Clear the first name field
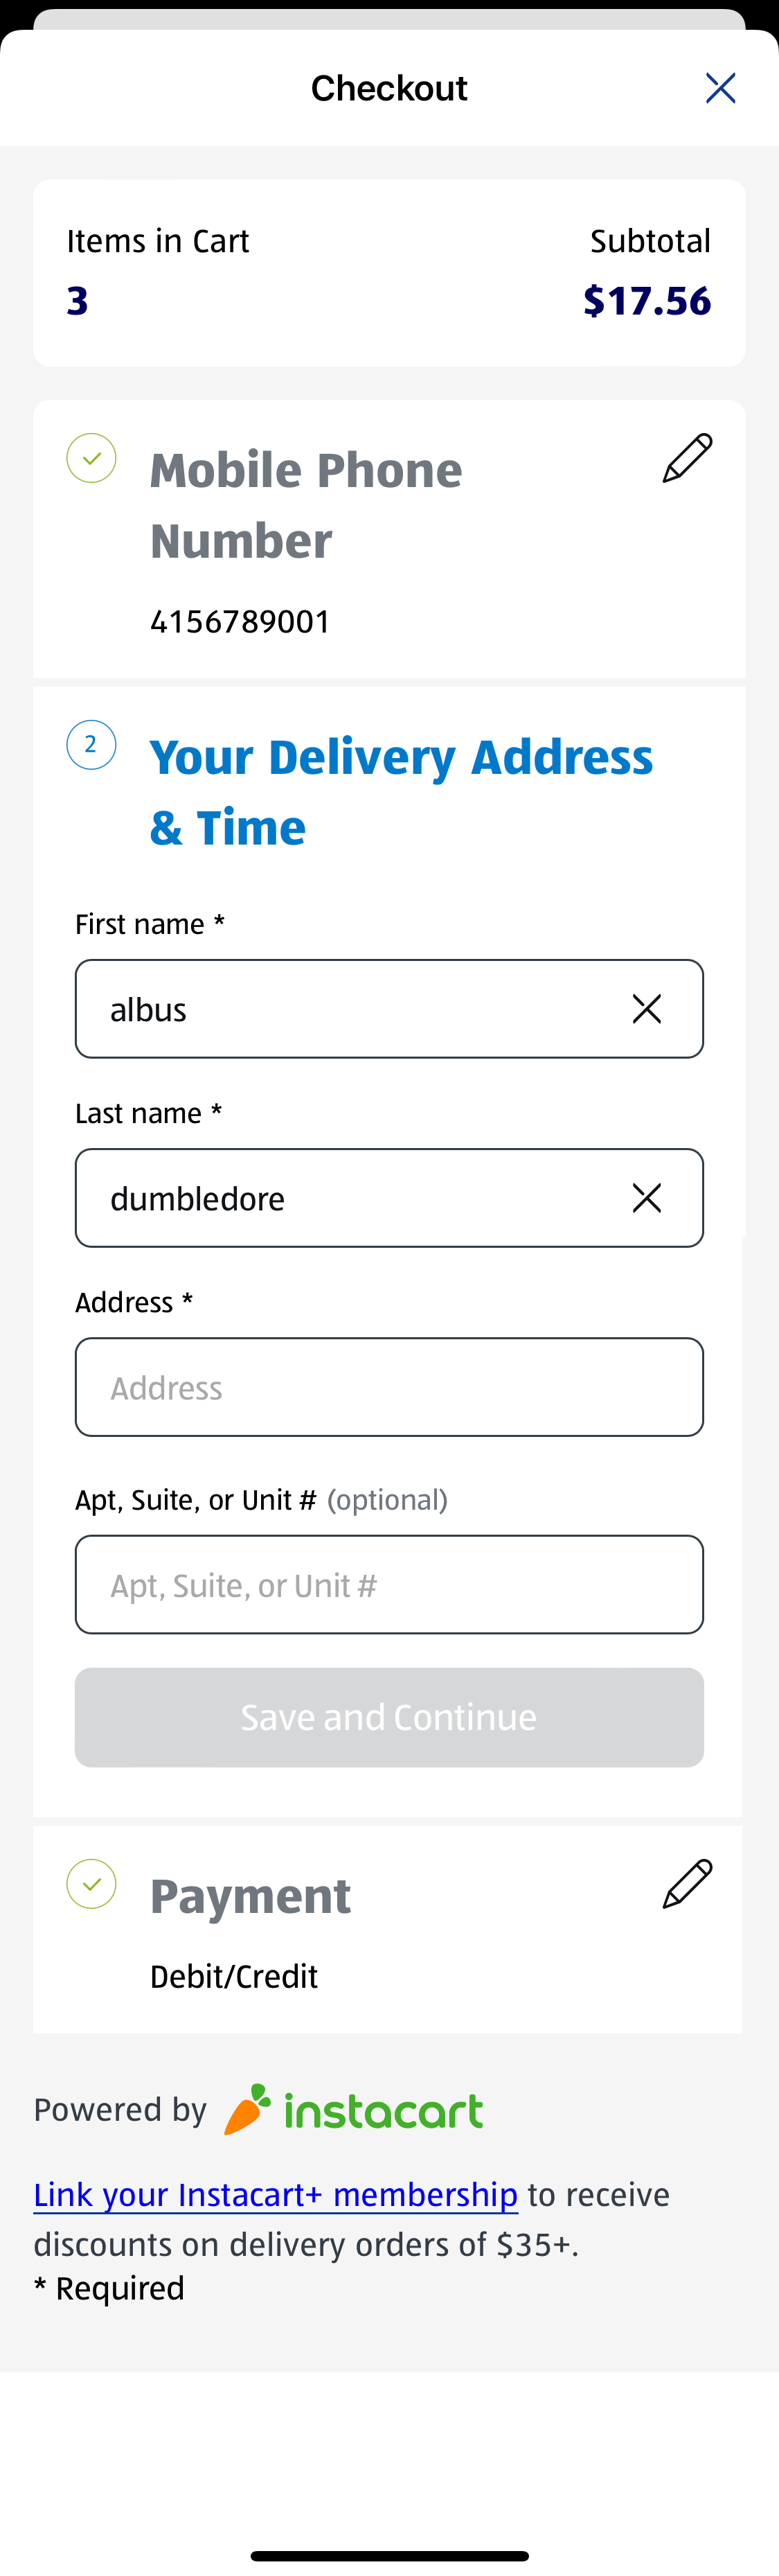The height and width of the screenshot is (2576, 779). [x=646, y=1008]
